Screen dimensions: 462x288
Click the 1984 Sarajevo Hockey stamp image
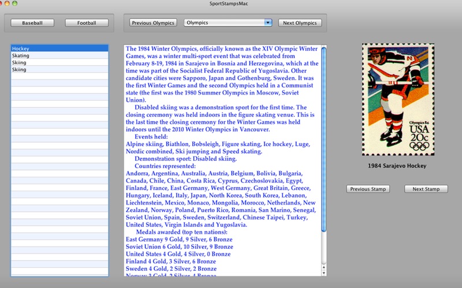point(398,99)
